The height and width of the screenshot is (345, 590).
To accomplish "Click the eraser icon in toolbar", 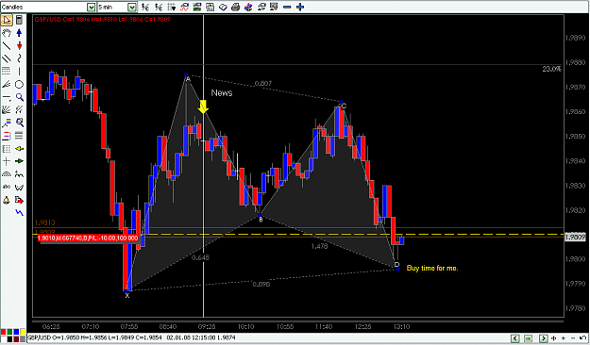I will 223,7.
